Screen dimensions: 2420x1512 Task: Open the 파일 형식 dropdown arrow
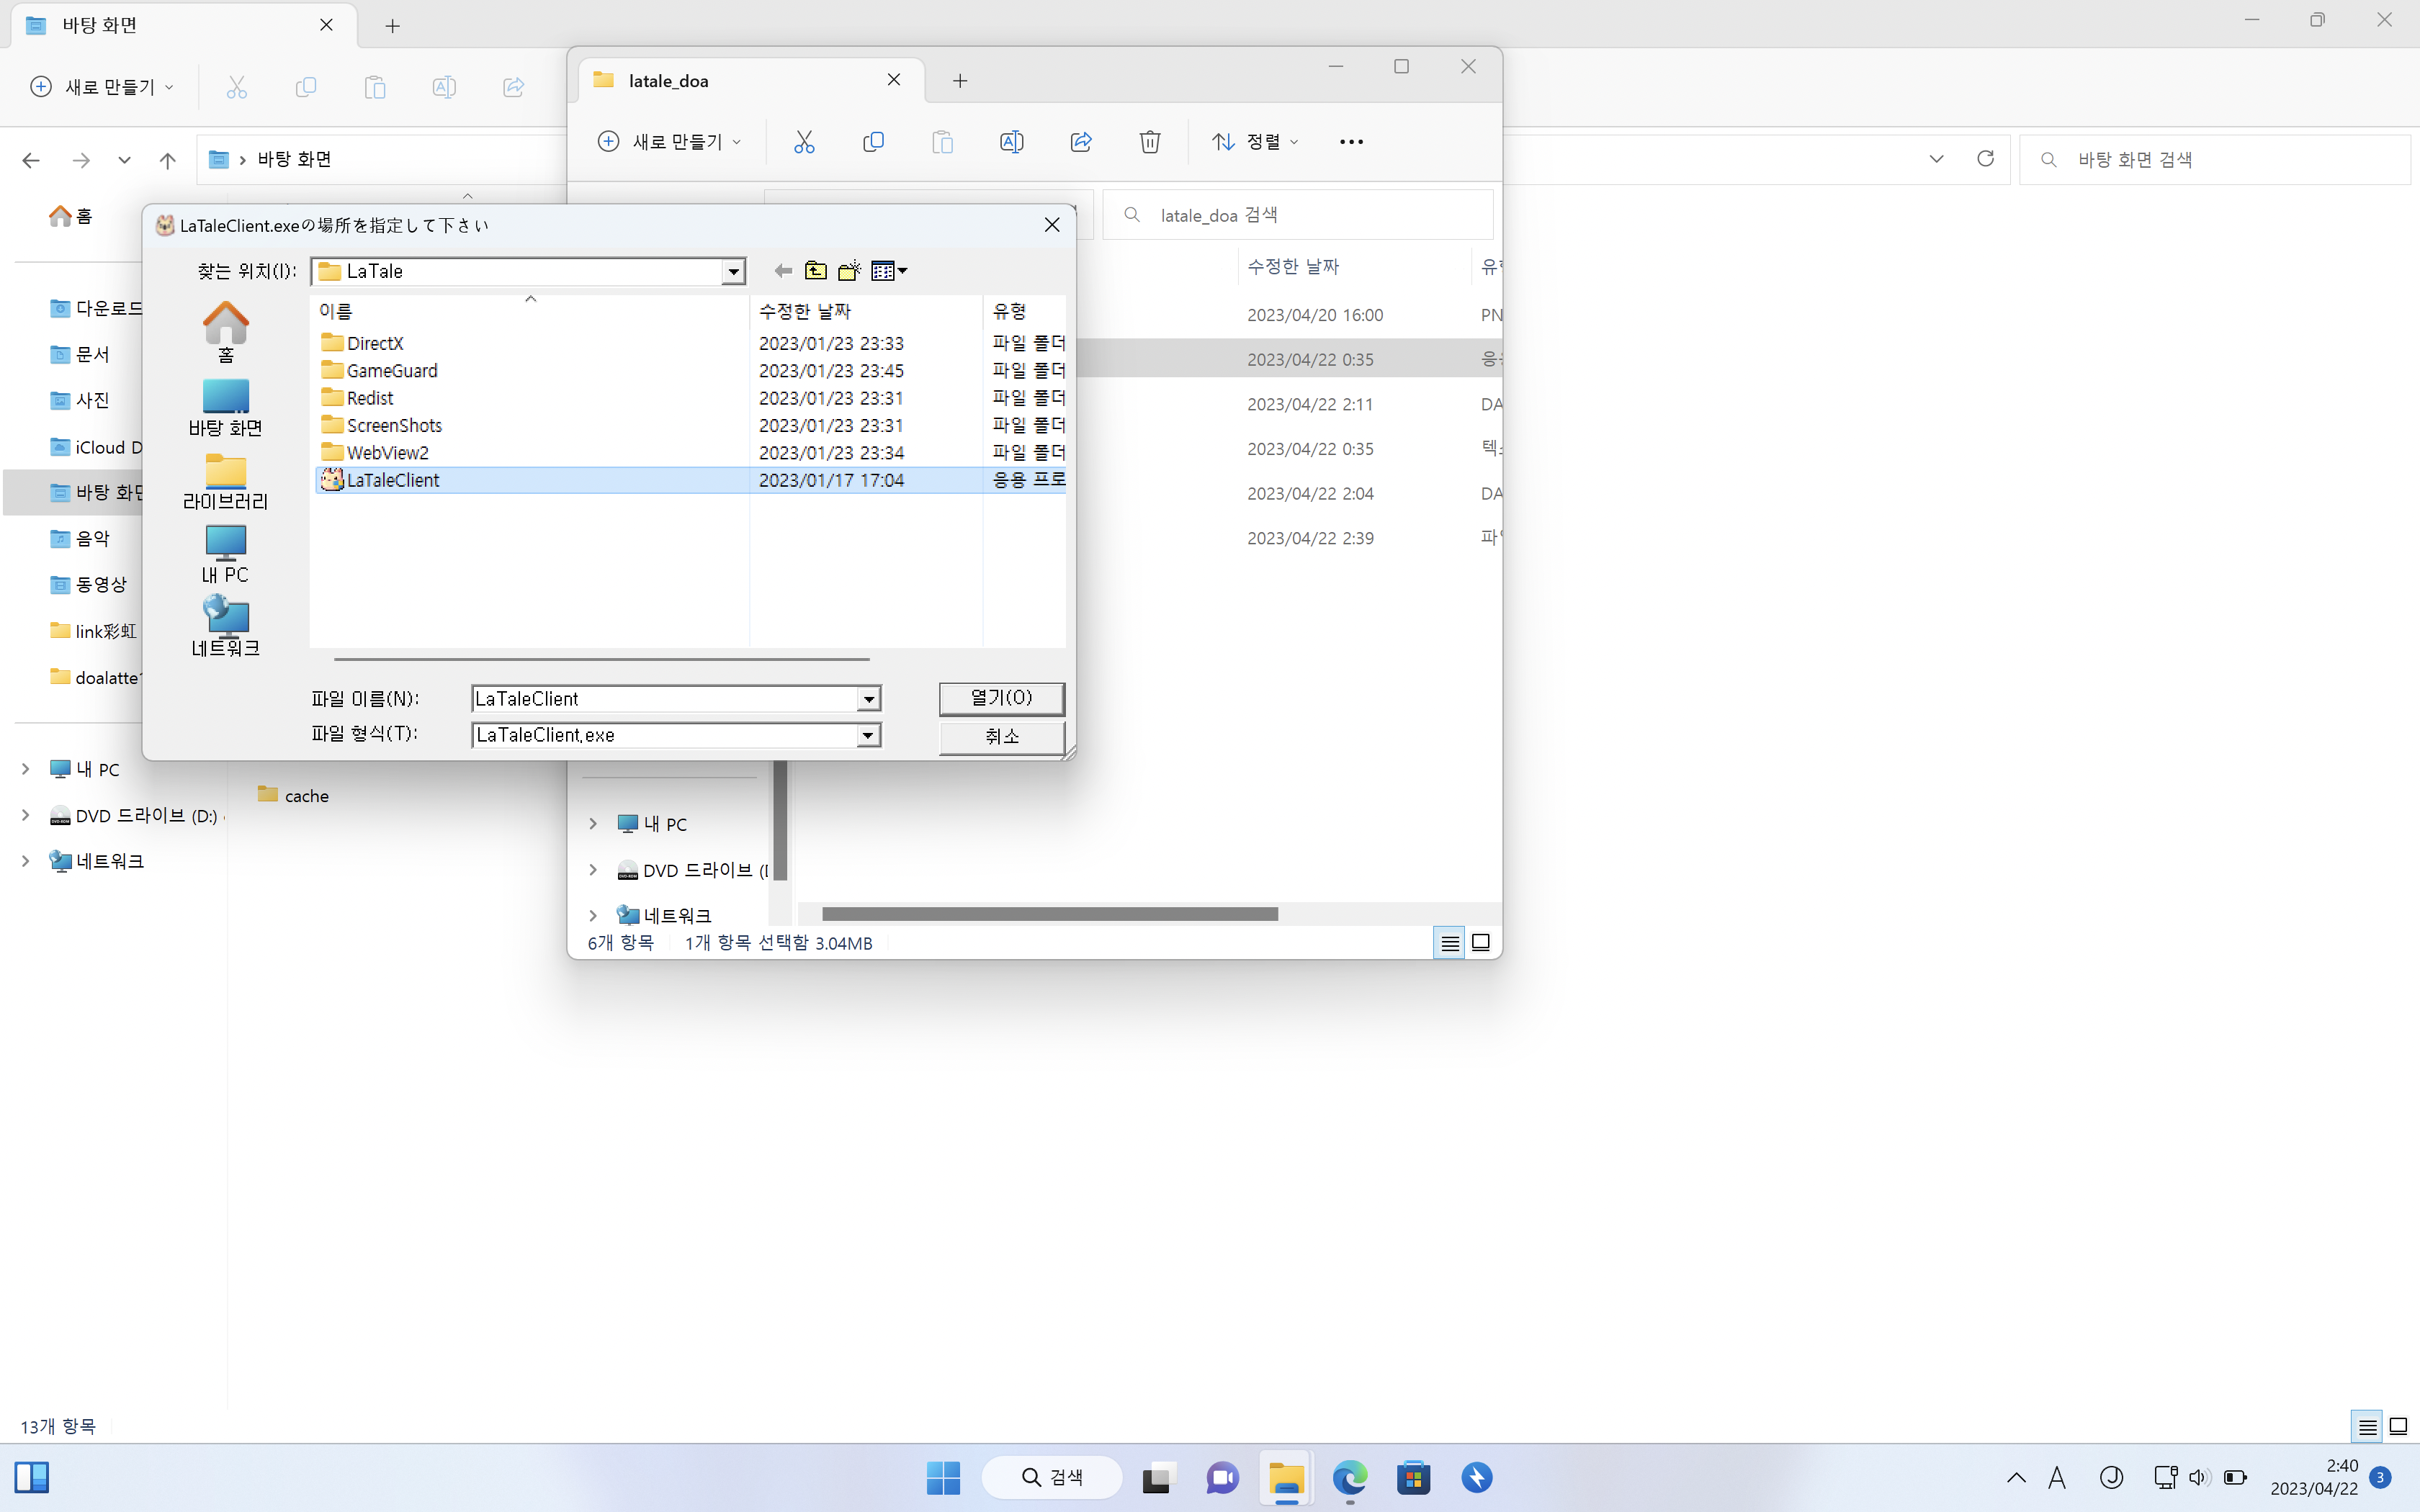pyautogui.click(x=869, y=736)
